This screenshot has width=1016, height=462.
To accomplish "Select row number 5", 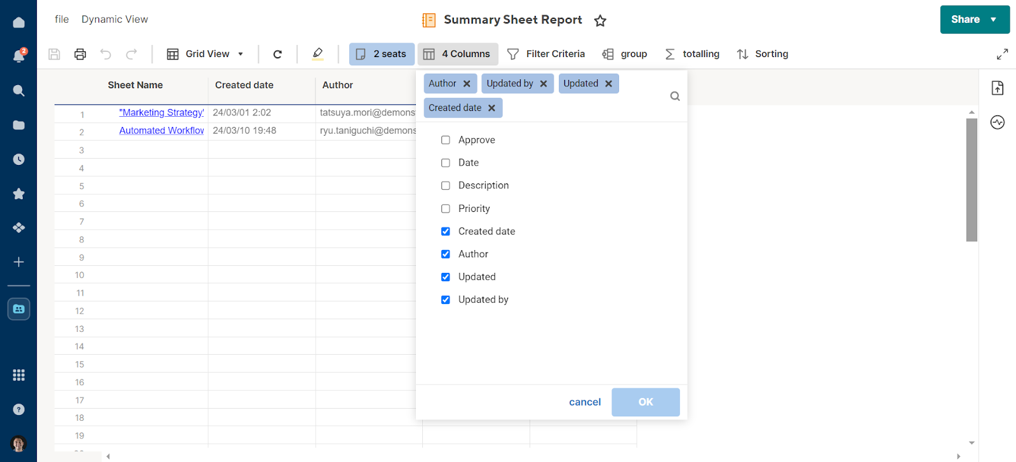I will [81, 186].
